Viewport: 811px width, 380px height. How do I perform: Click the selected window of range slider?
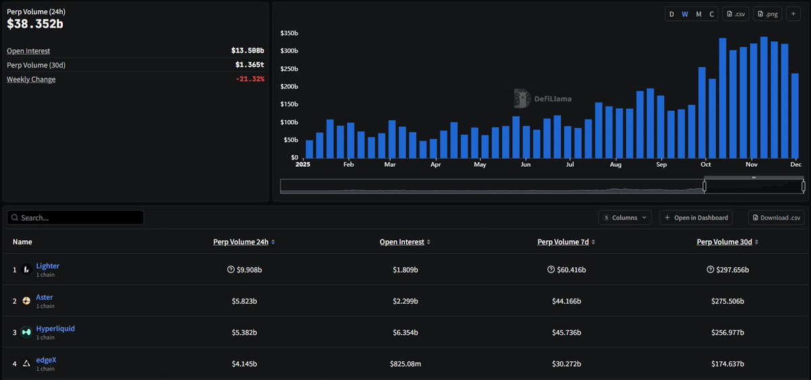(x=754, y=186)
